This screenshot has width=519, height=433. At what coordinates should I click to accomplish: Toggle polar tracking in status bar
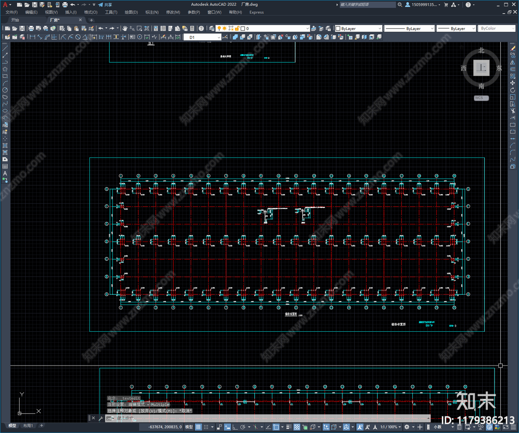(x=243, y=427)
